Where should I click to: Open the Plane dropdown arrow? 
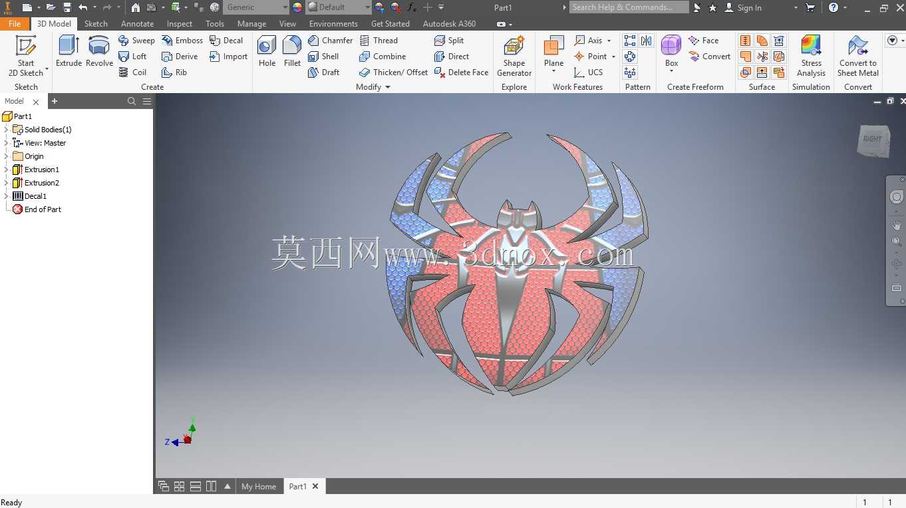[553, 72]
